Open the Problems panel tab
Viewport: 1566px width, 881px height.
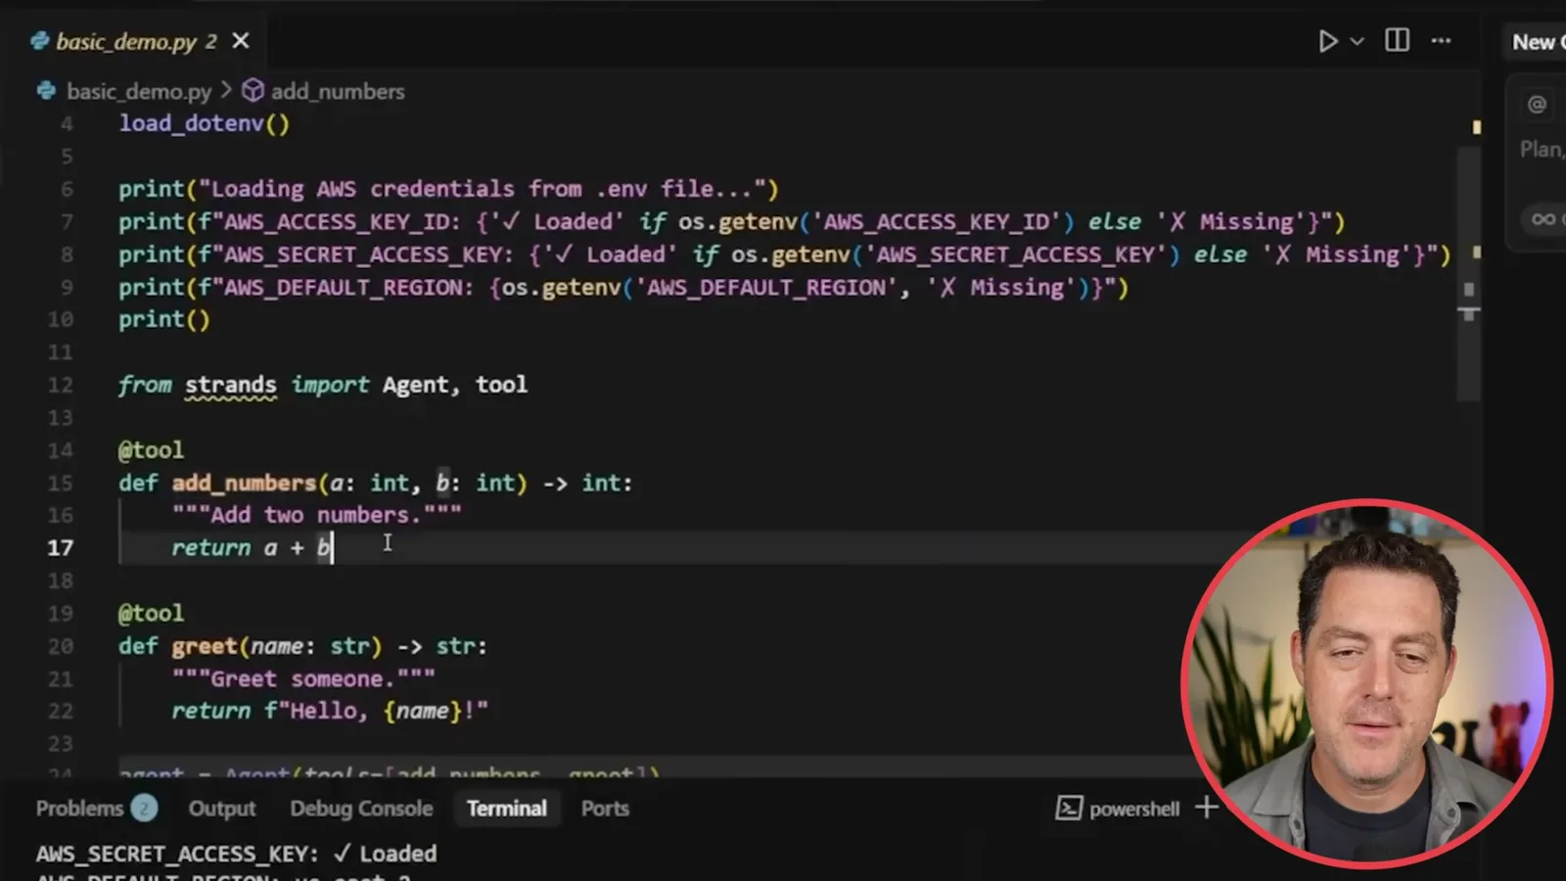[79, 809]
